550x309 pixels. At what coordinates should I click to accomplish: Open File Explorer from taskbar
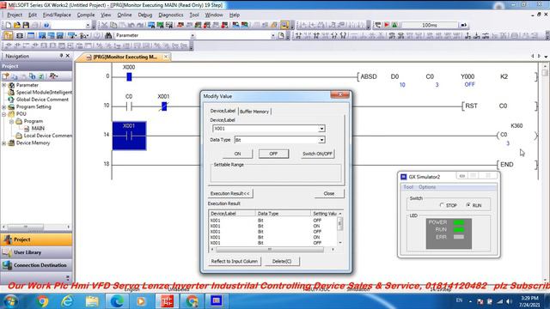(x=92, y=301)
